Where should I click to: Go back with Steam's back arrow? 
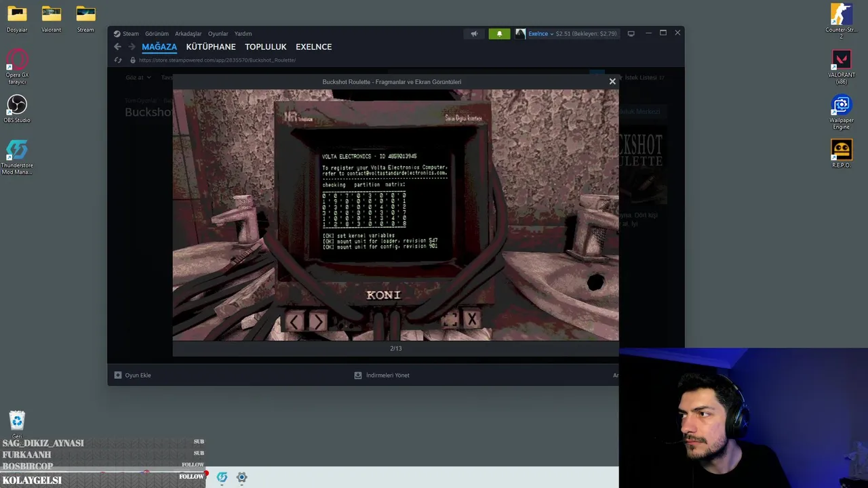[x=117, y=47]
